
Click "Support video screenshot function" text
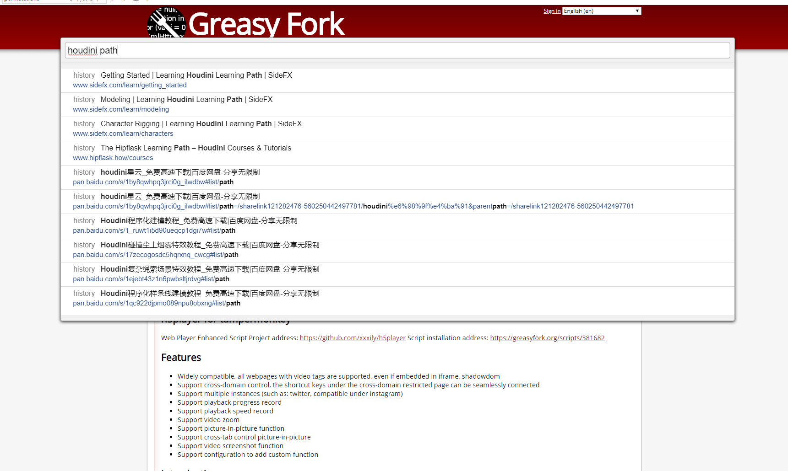point(230,446)
